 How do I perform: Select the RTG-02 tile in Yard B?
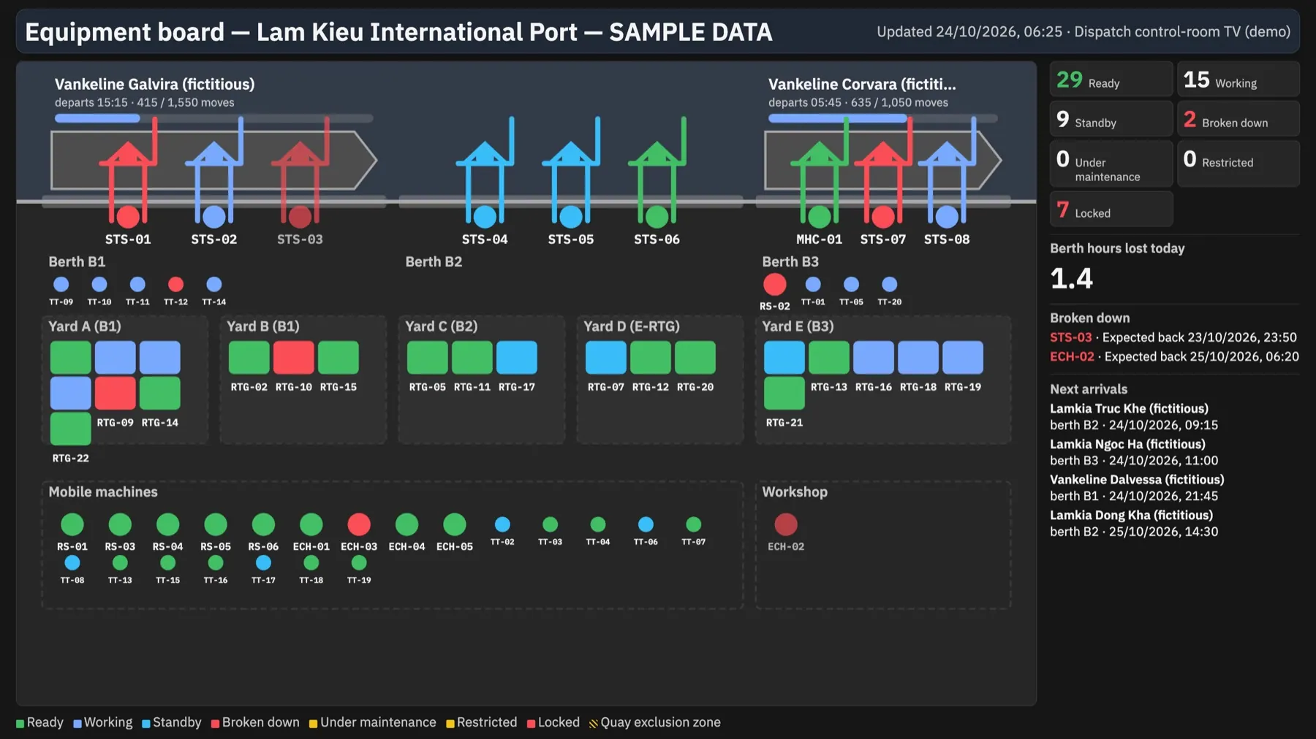tap(249, 358)
